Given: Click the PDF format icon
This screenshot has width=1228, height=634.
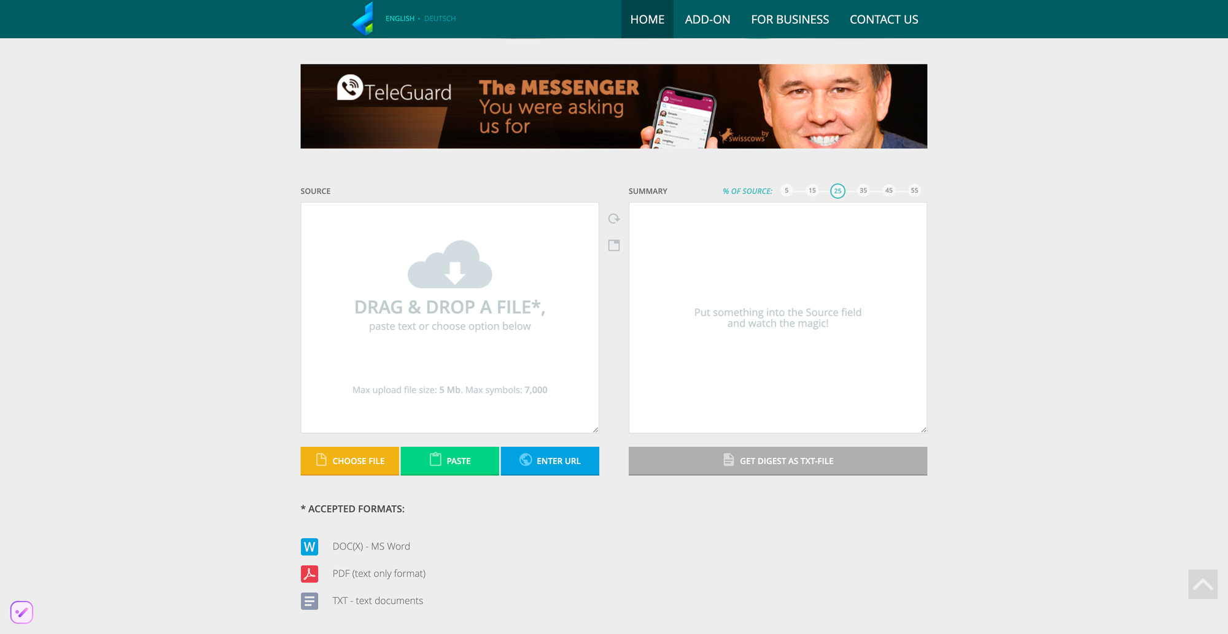Looking at the screenshot, I should coord(309,573).
